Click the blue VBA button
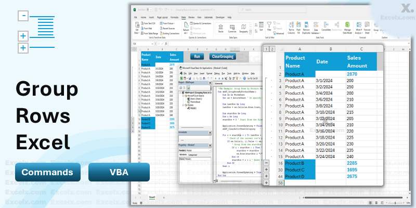 (x=119, y=172)
